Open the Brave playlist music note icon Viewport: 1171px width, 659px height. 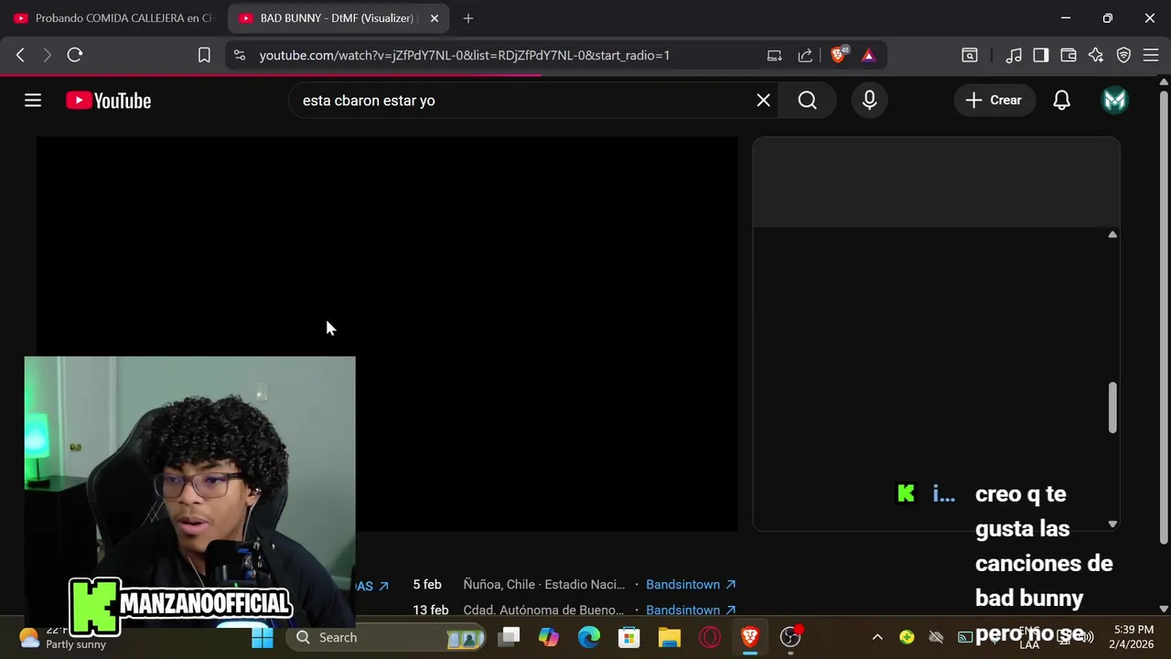click(1014, 55)
